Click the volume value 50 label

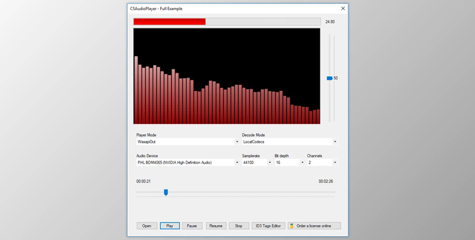[x=336, y=78]
